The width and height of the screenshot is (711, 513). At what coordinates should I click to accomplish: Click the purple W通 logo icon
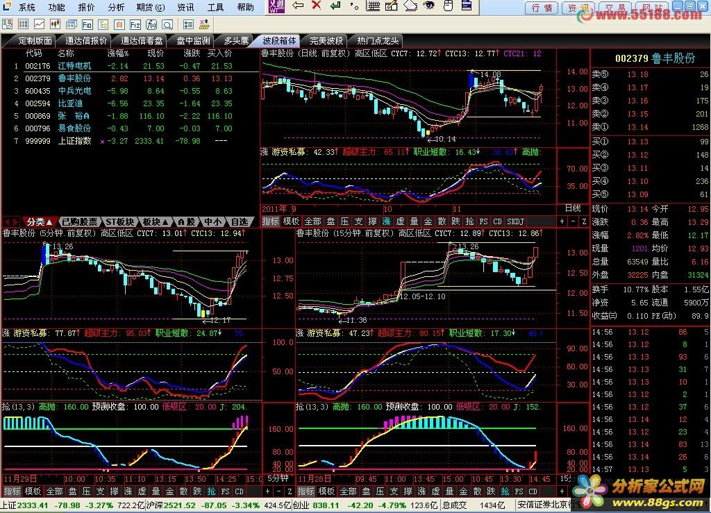(x=276, y=6)
